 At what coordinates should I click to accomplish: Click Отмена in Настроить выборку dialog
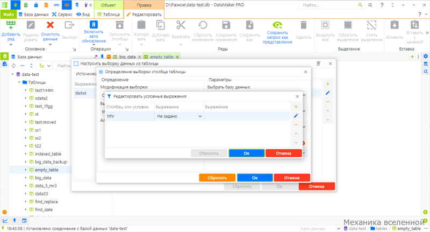click(317, 186)
